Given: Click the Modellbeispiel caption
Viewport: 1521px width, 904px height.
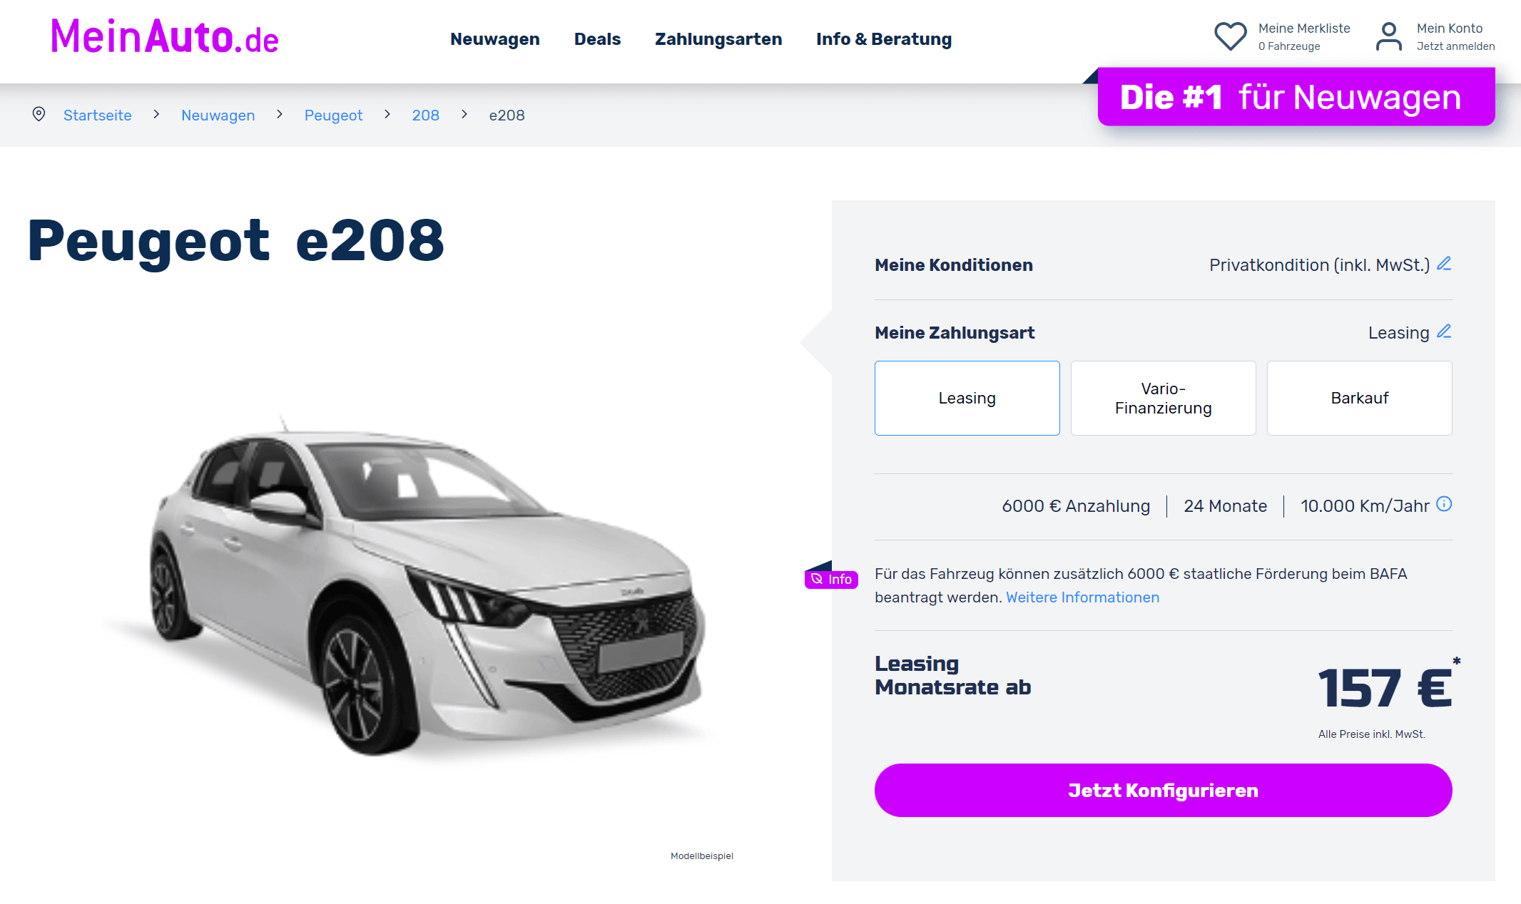Looking at the screenshot, I should click(x=702, y=856).
